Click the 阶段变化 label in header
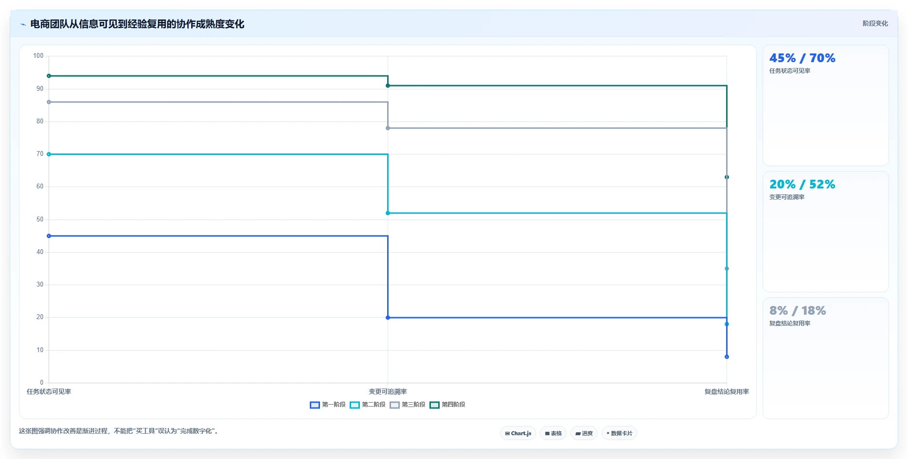The width and height of the screenshot is (908, 459). coord(875,23)
